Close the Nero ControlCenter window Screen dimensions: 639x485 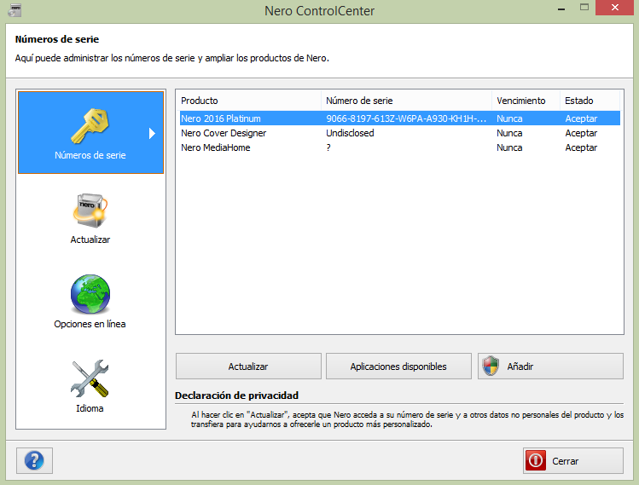click(x=614, y=8)
